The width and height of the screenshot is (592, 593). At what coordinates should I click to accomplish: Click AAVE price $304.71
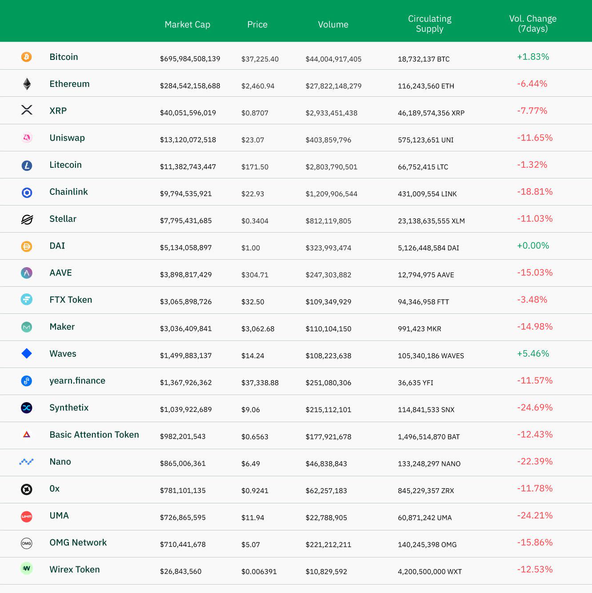(255, 275)
